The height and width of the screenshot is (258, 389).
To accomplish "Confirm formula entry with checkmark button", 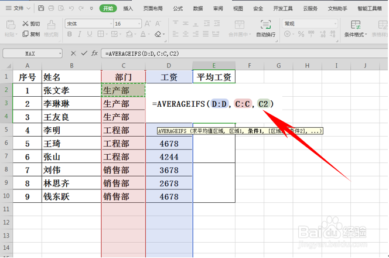I will (x=84, y=53).
